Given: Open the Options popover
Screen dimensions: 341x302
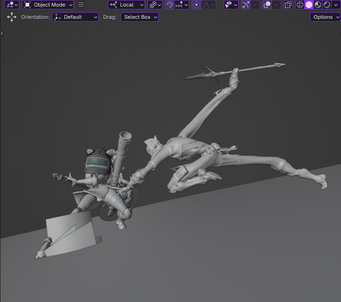Looking at the screenshot, I should coord(325,17).
